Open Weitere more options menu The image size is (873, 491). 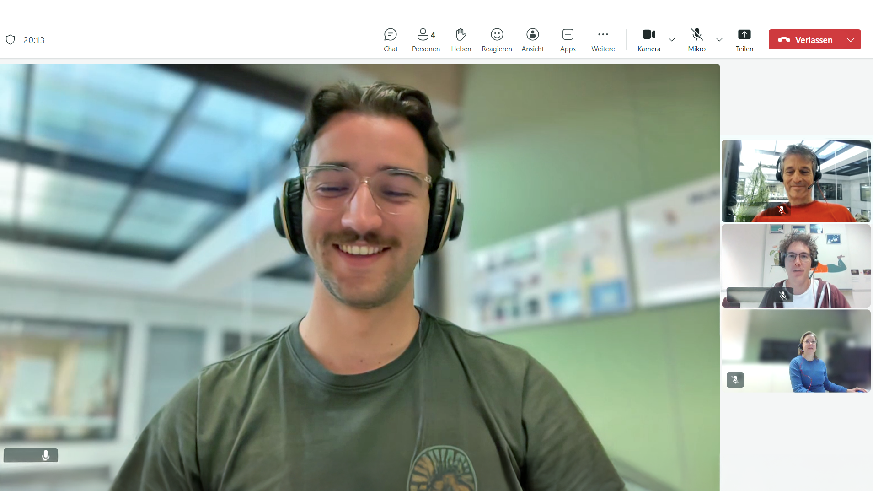(x=603, y=40)
